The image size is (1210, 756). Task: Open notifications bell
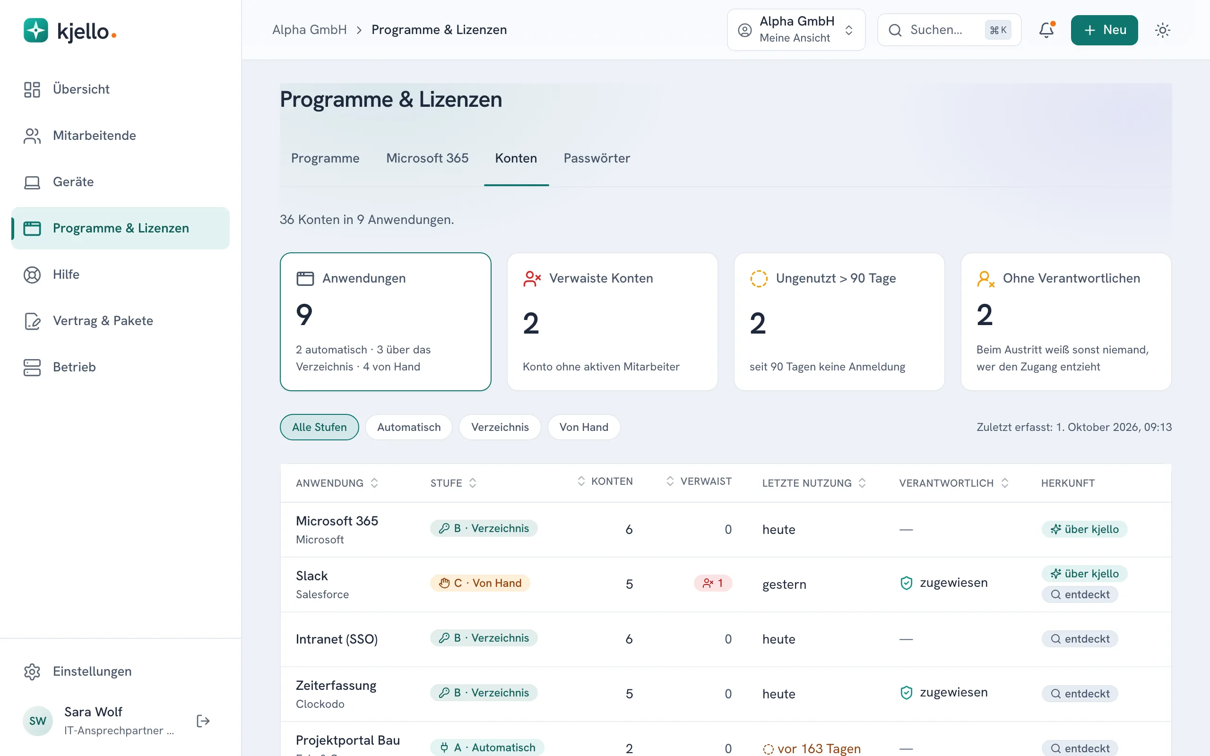(1046, 30)
